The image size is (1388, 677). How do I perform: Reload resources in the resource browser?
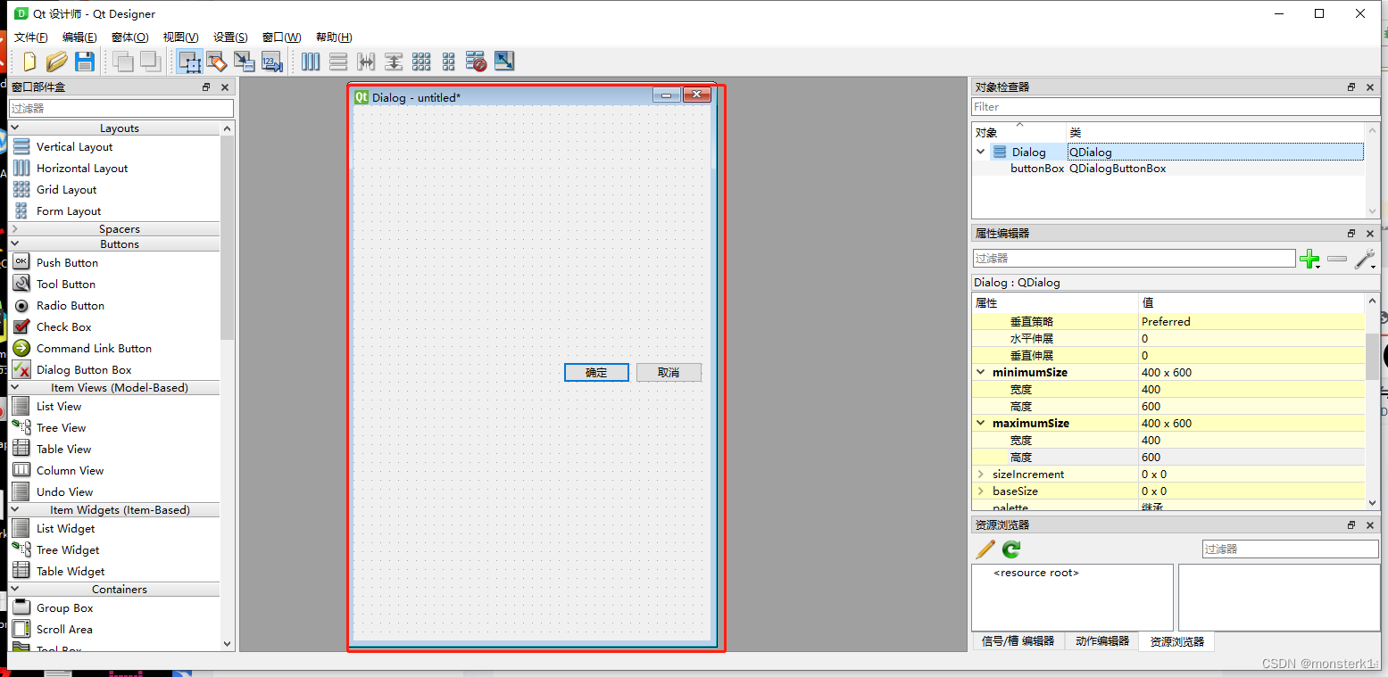point(1010,549)
